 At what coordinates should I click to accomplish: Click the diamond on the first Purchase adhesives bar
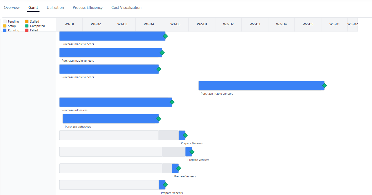click(x=172, y=102)
